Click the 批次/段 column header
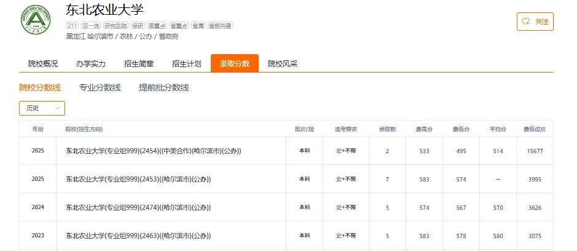 304,129
